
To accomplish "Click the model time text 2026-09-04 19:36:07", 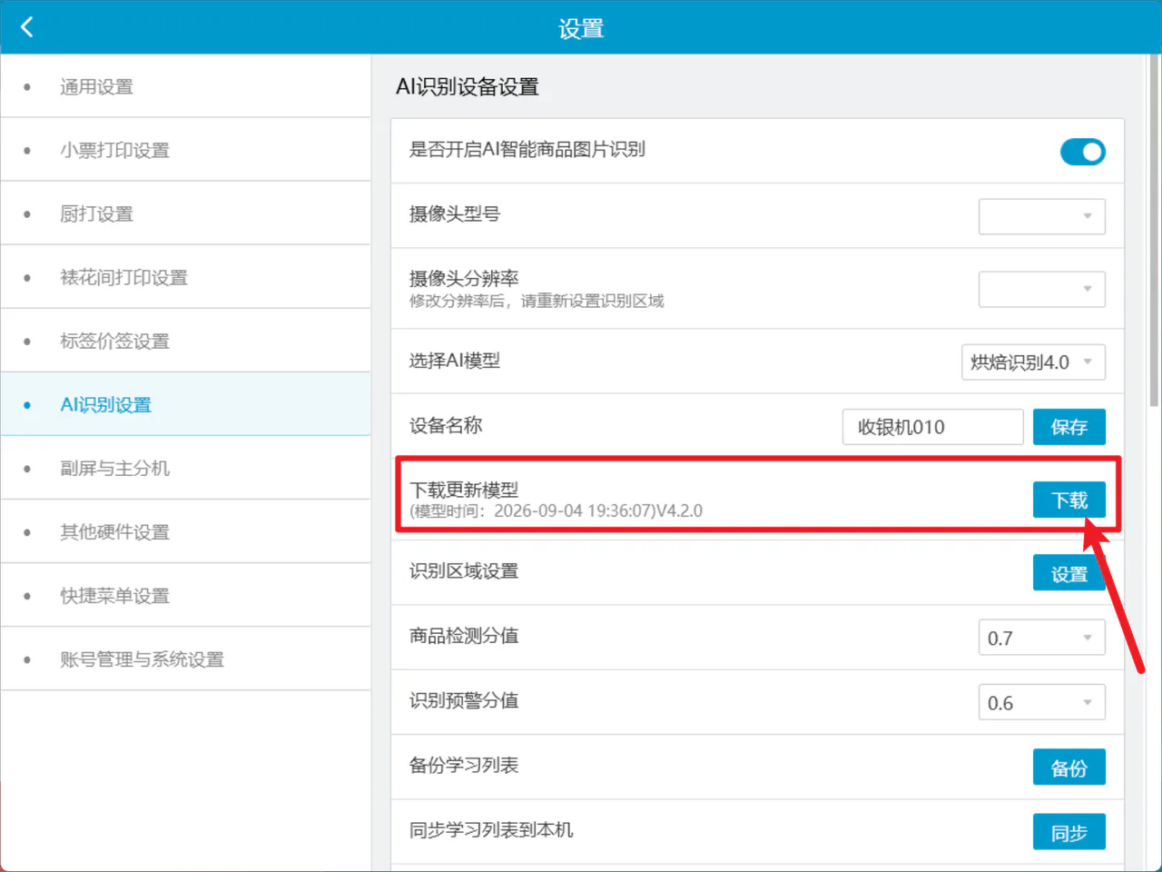I will click(574, 510).
